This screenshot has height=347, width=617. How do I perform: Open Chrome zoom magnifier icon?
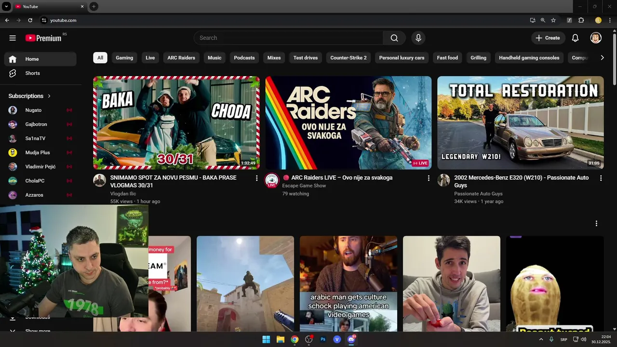[x=543, y=20]
